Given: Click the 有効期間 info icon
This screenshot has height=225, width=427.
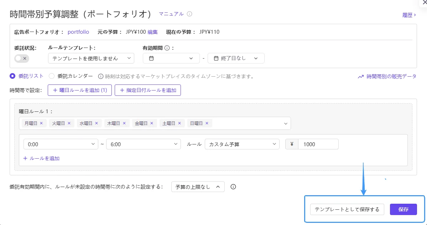Looking at the screenshot, I should (167, 48).
